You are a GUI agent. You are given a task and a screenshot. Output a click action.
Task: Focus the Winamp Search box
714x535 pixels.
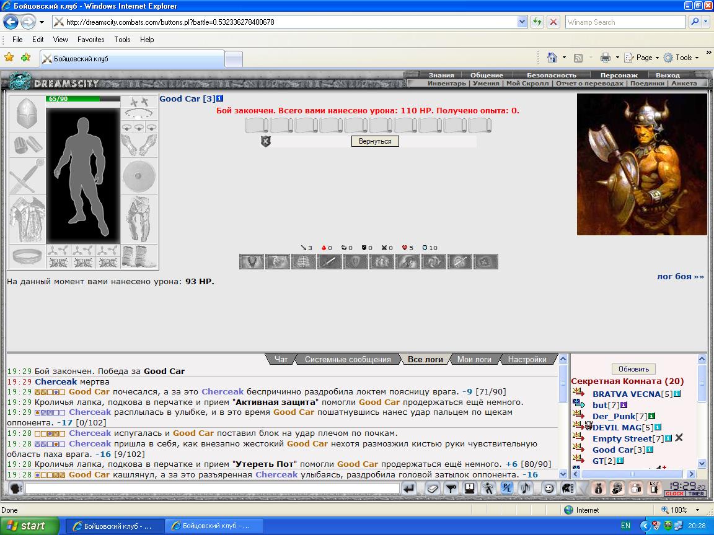625,22
